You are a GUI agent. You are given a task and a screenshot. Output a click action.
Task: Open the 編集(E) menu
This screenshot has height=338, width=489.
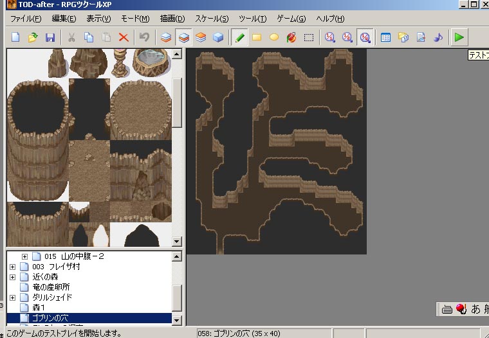[x=64, y=19]
